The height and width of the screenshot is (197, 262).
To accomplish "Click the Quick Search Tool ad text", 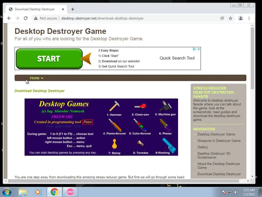I will 177,58.
